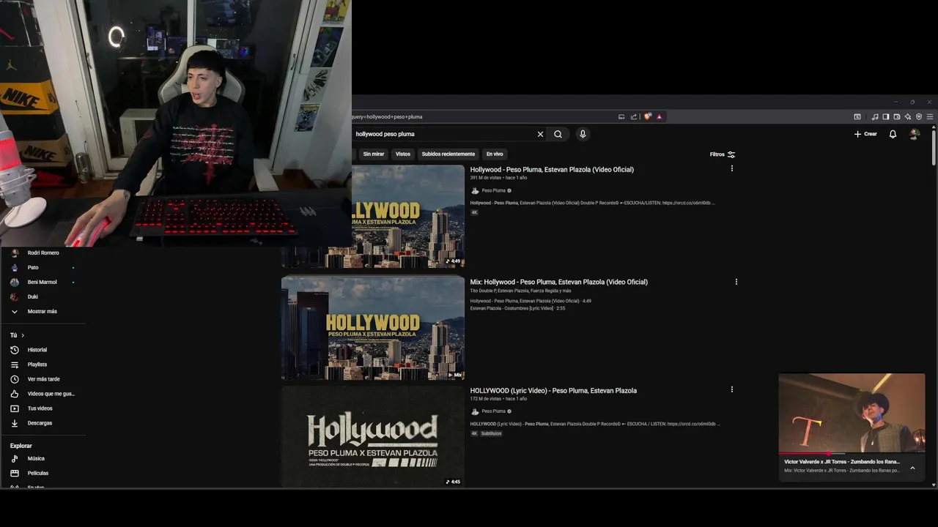
Task: Select the Sin mirar filter chip
Action: (x=374, y=154)
